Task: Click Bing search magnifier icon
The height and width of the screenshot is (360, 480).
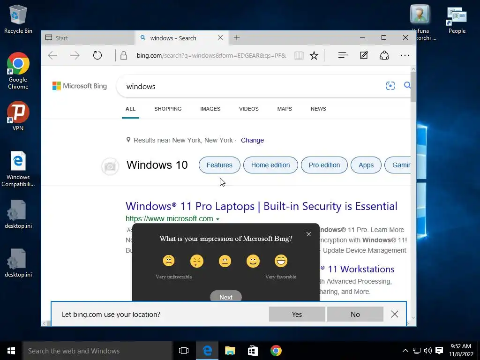Action: click(x=407, y=85)
